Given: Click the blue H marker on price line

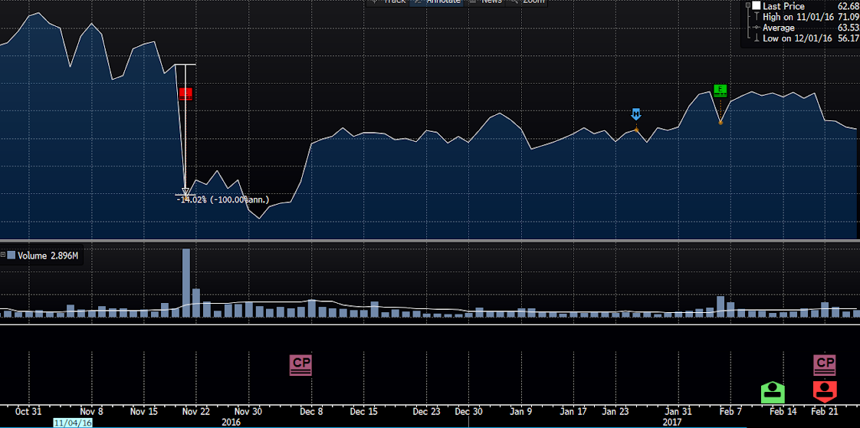Looking at the screenshot, I should (x=635, y=114).
